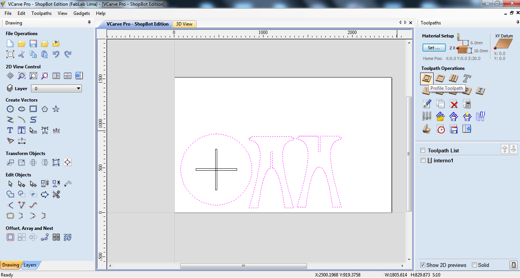This screenshot has width=520, height=278.
Task: Open the Toolpath time estimate clock icon
Action: click(x=441, y=129)
